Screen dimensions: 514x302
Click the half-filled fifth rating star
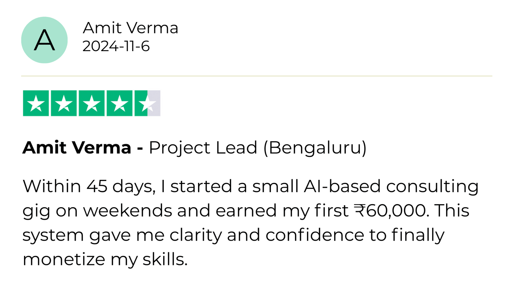147,103
